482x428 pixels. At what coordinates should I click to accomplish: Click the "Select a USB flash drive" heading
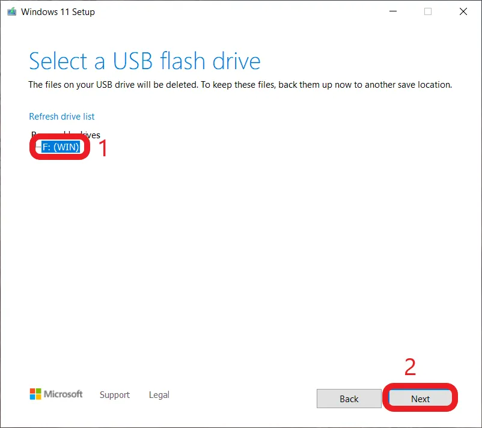[x=145, y=61]
